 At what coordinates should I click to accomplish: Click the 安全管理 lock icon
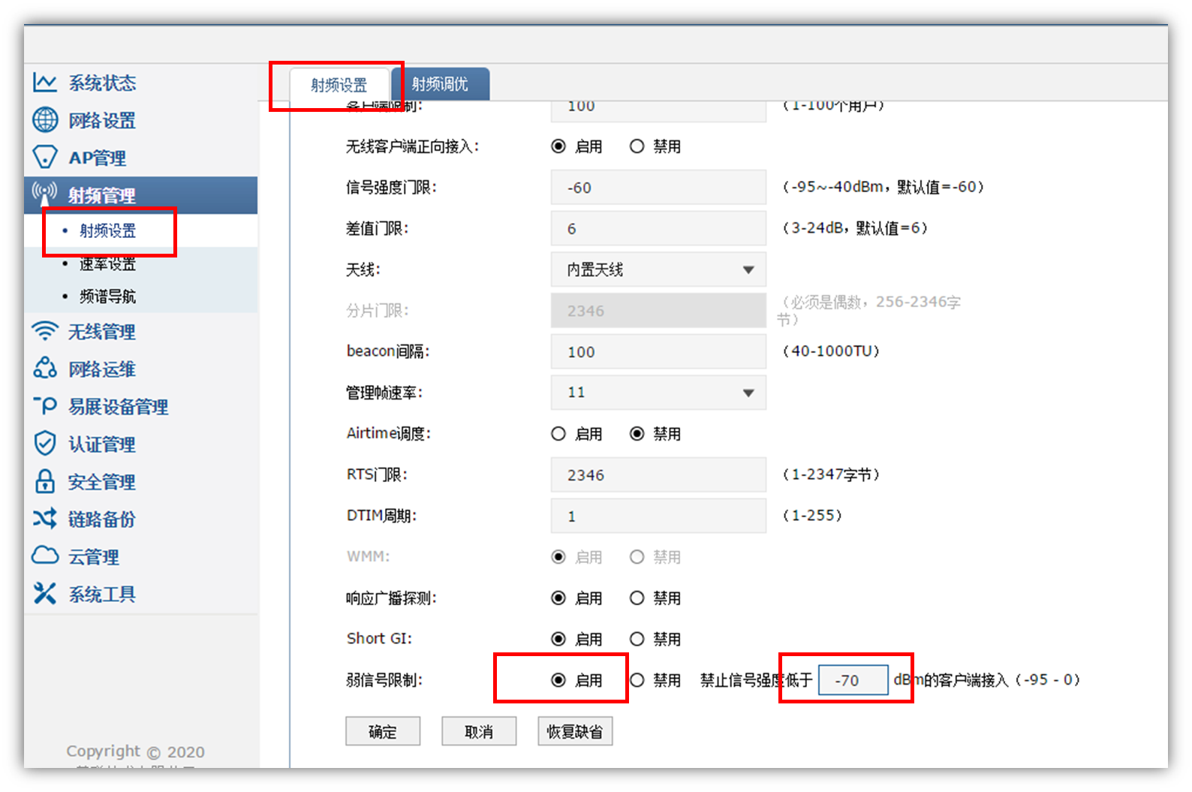(x=45, y=481)
